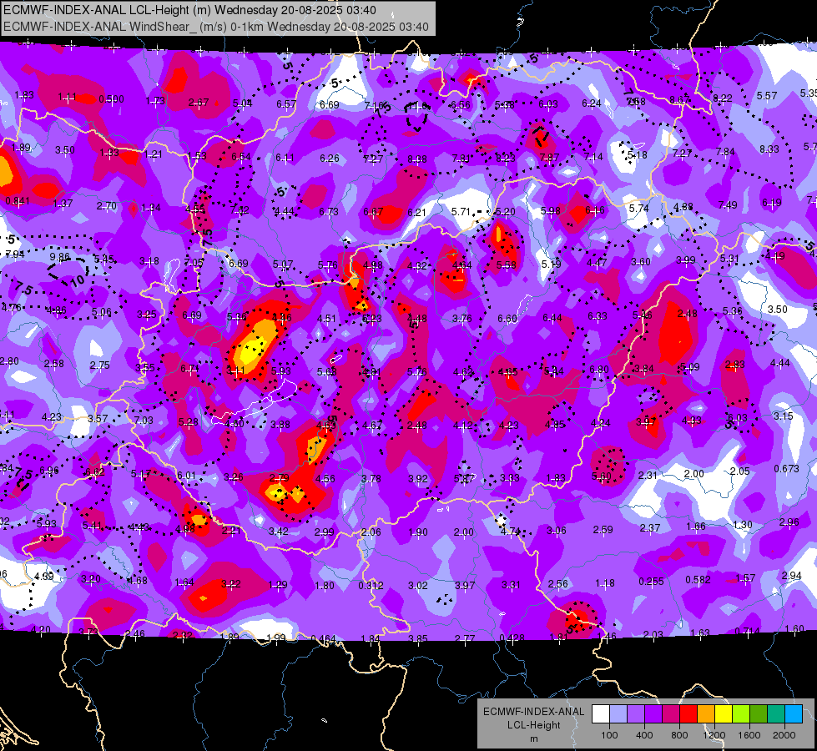Click the wind shear value '3.15'

coord(783,416)
